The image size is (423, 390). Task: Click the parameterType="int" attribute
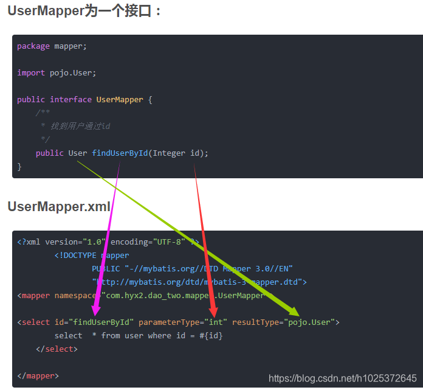pos(183,322)
